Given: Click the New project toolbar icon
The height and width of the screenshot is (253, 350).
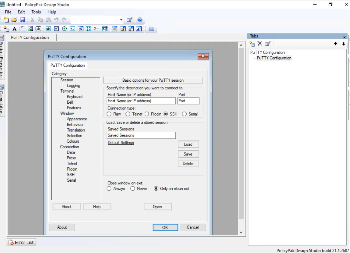Looking at the screenshot, I should tap(6, 20).
